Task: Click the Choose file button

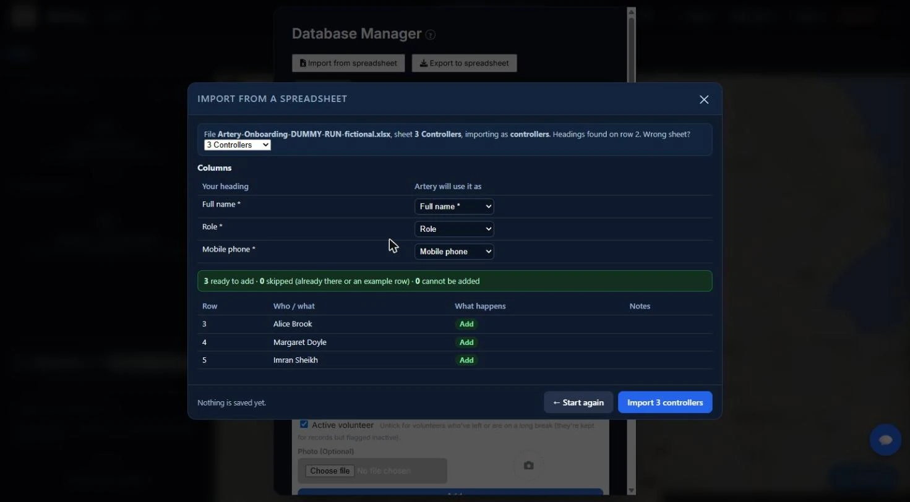Action: pyautogui.click(x=330, y=471)
